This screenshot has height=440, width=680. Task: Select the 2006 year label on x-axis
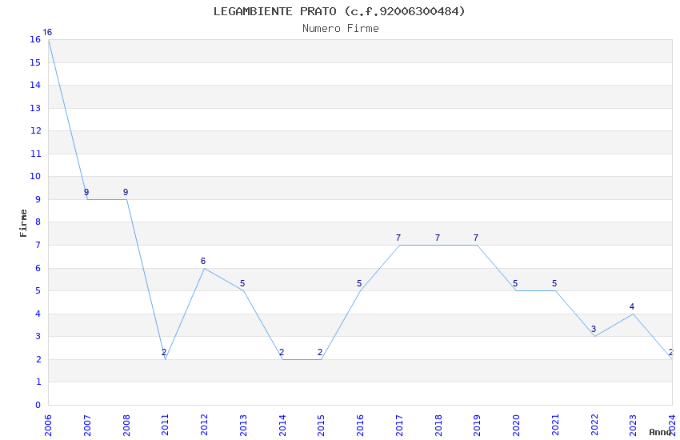point(48,426)
